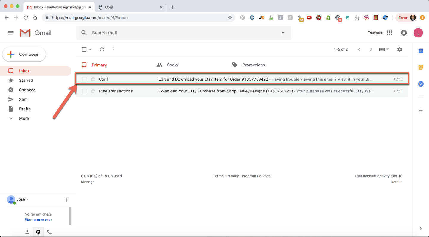Viewport: 429px width, 237px height.
Task: Reload the page in the browser
Action: (x=26, y=18)
